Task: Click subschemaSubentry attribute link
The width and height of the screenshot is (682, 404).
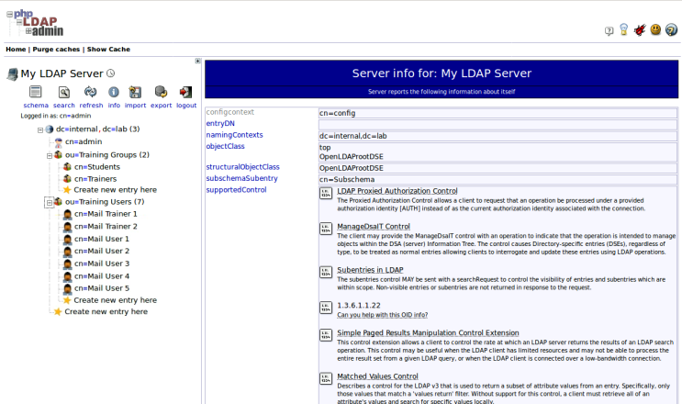Action: click(241, 178)
